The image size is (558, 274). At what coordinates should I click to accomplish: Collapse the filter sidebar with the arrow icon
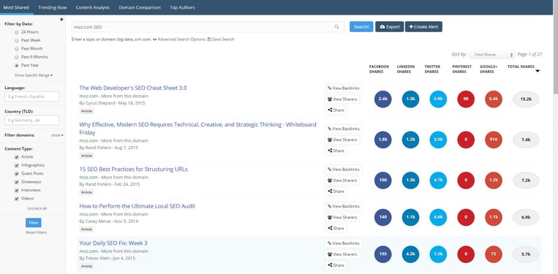pyautogui.click(x=61, y=20)
